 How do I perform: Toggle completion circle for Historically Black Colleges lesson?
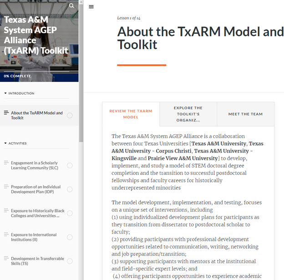[x=70, y=214]
